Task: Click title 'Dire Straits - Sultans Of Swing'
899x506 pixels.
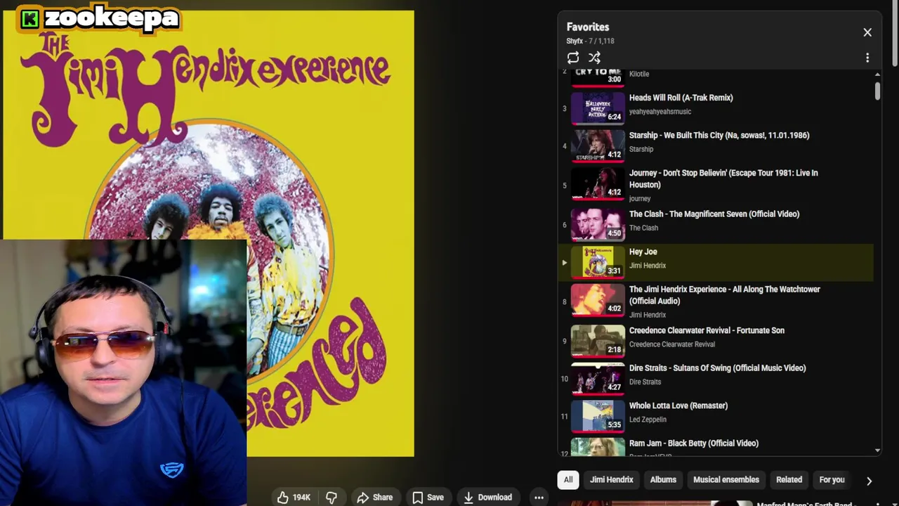Action: point(717,368)
